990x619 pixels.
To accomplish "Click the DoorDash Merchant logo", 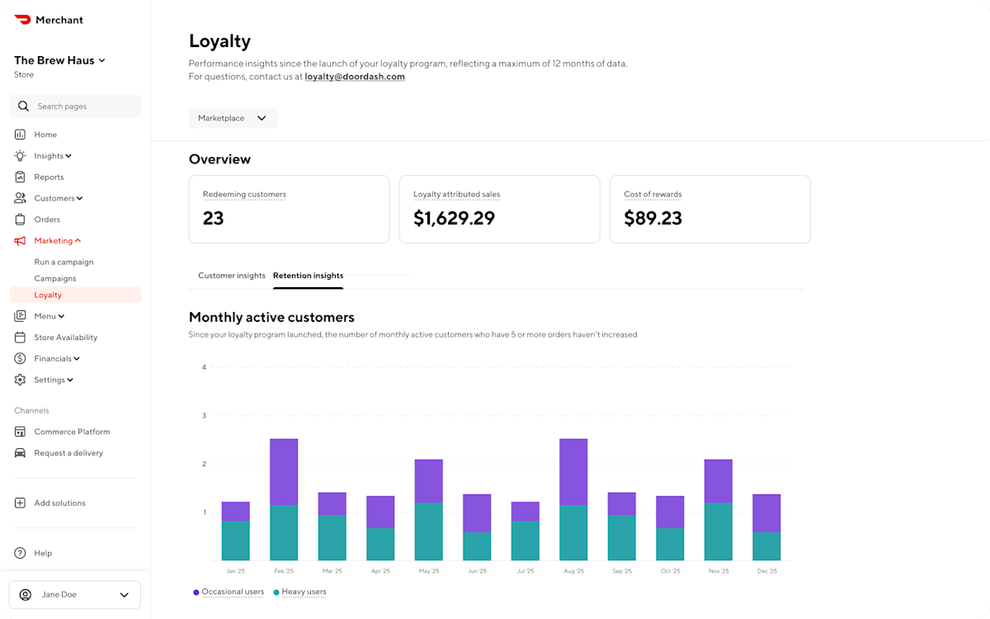I will 48,19.
